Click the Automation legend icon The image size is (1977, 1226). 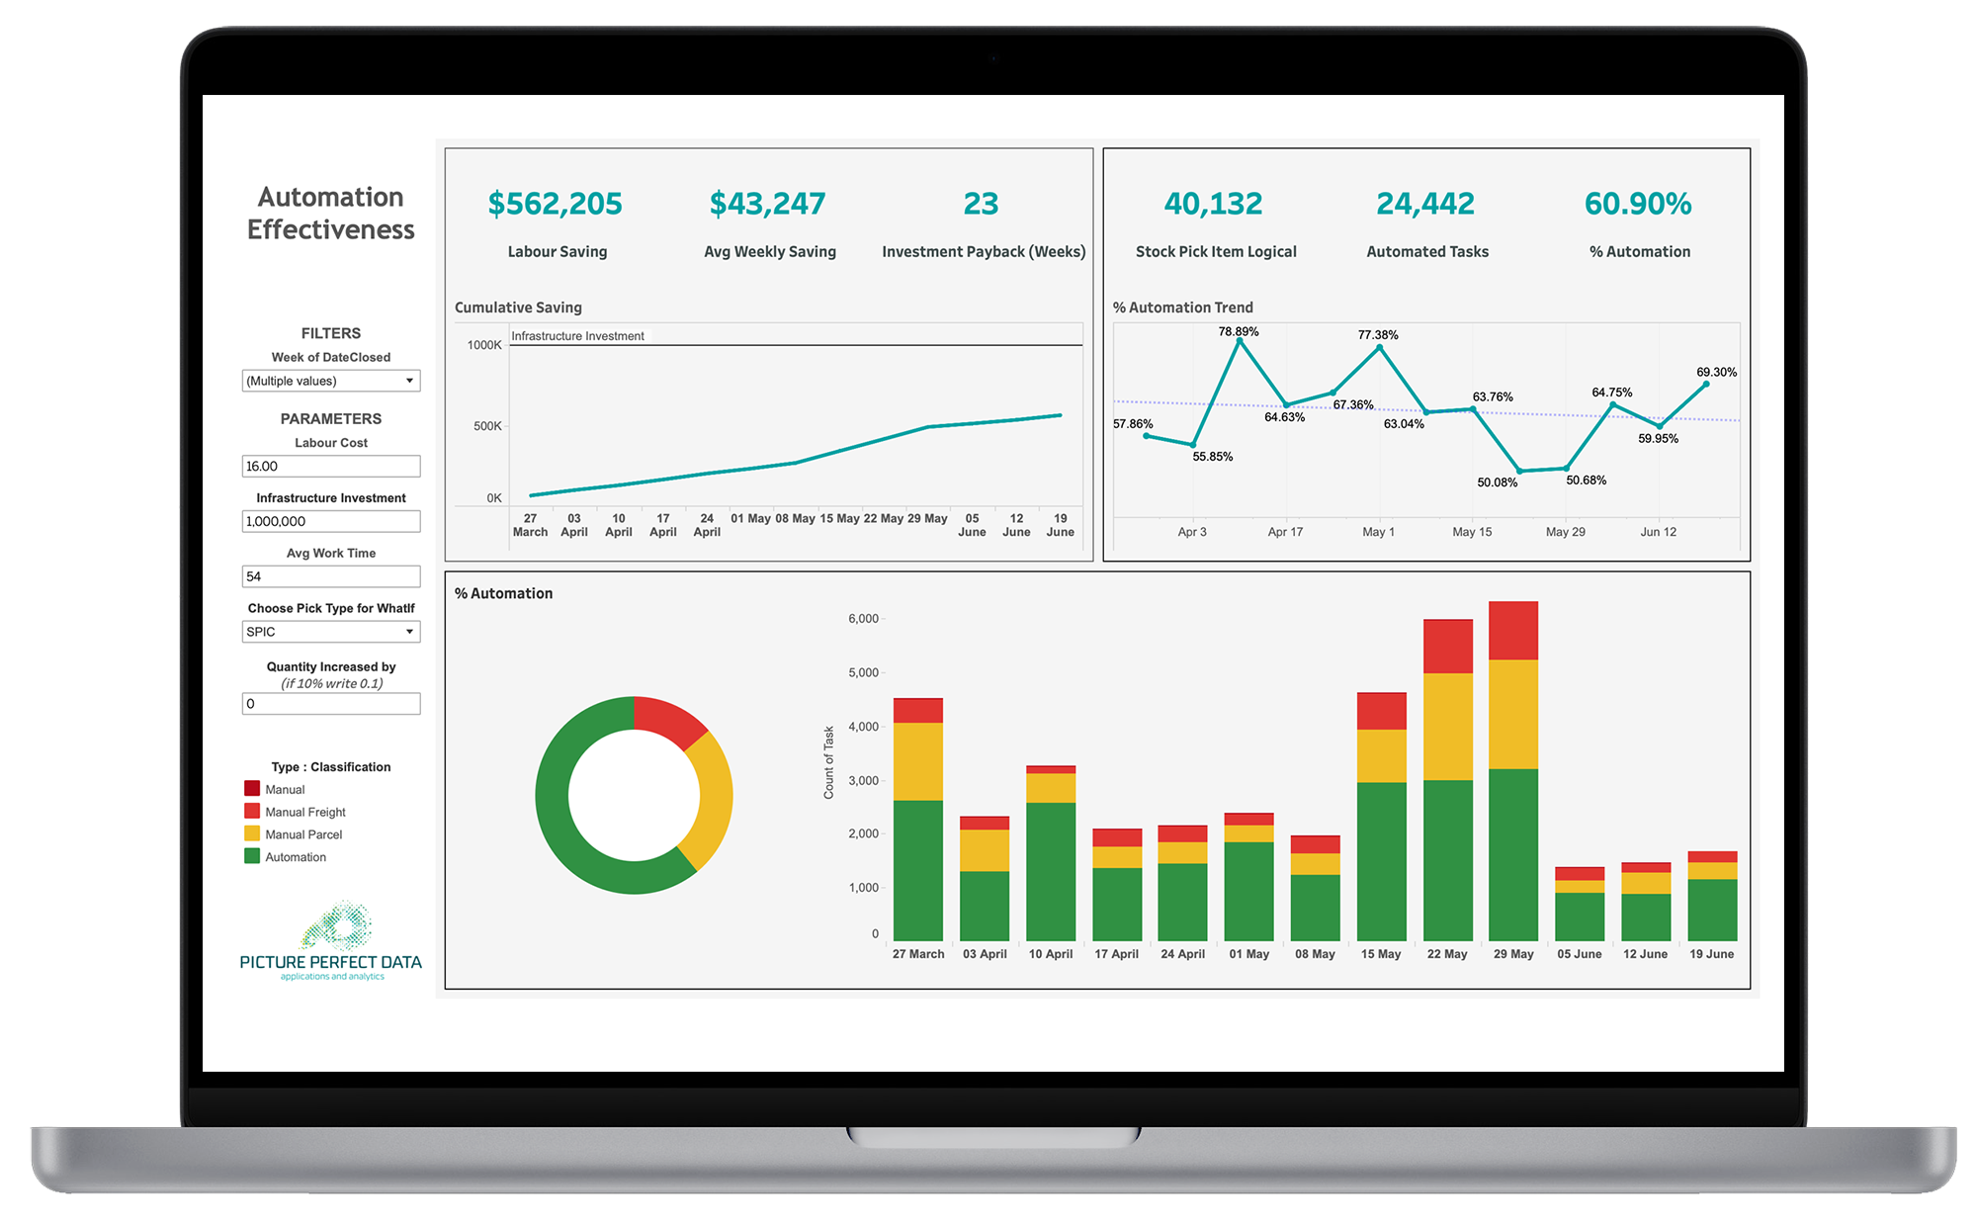251,863
